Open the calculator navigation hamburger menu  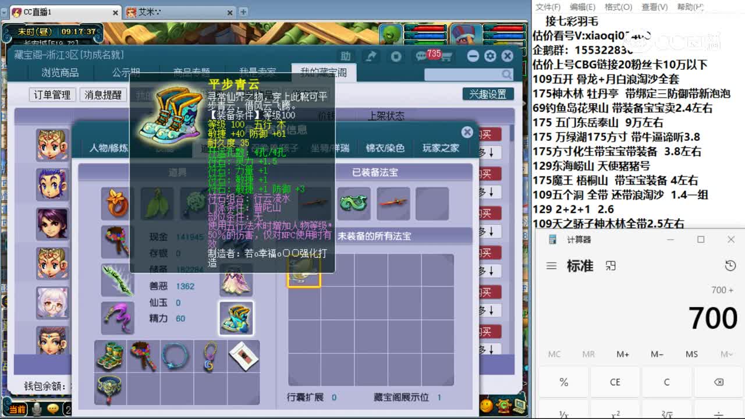coord(551,266)
